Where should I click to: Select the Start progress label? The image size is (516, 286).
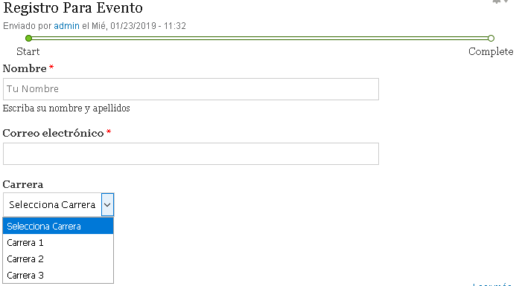point(28,51)
